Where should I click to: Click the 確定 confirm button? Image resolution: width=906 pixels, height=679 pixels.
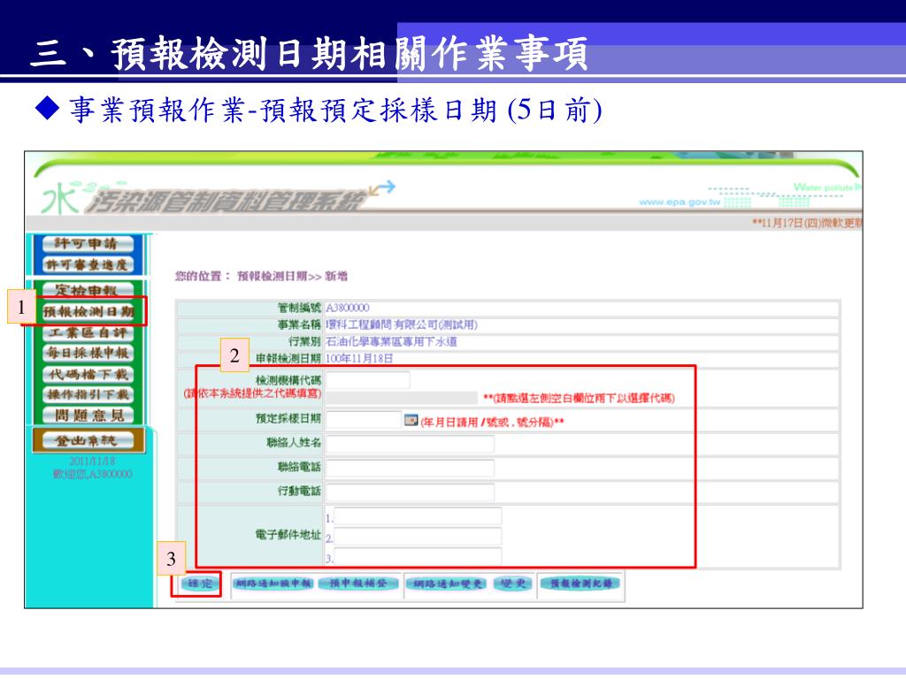coord(200,584)
